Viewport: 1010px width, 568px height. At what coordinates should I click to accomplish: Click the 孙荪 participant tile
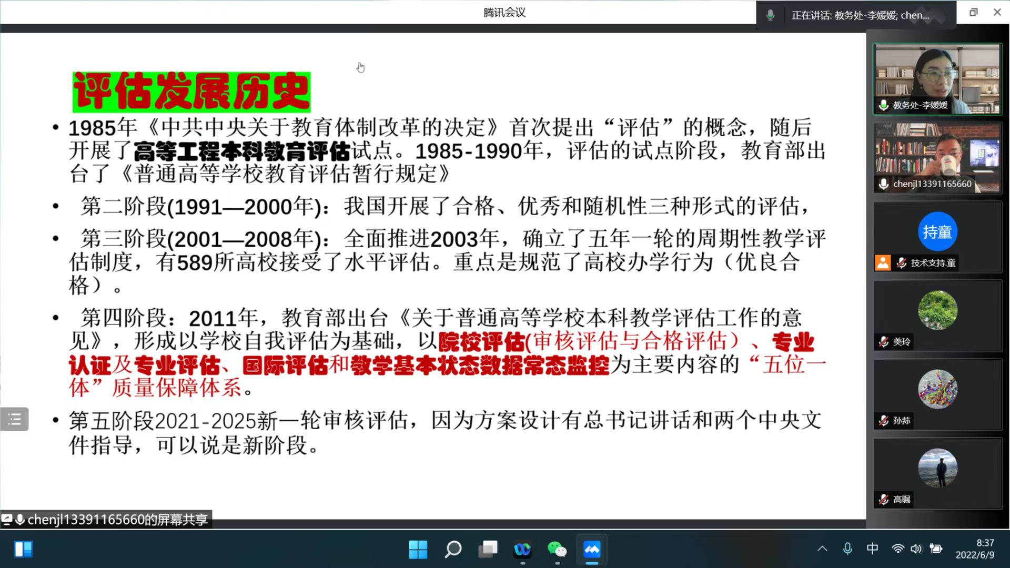[937, 394]
